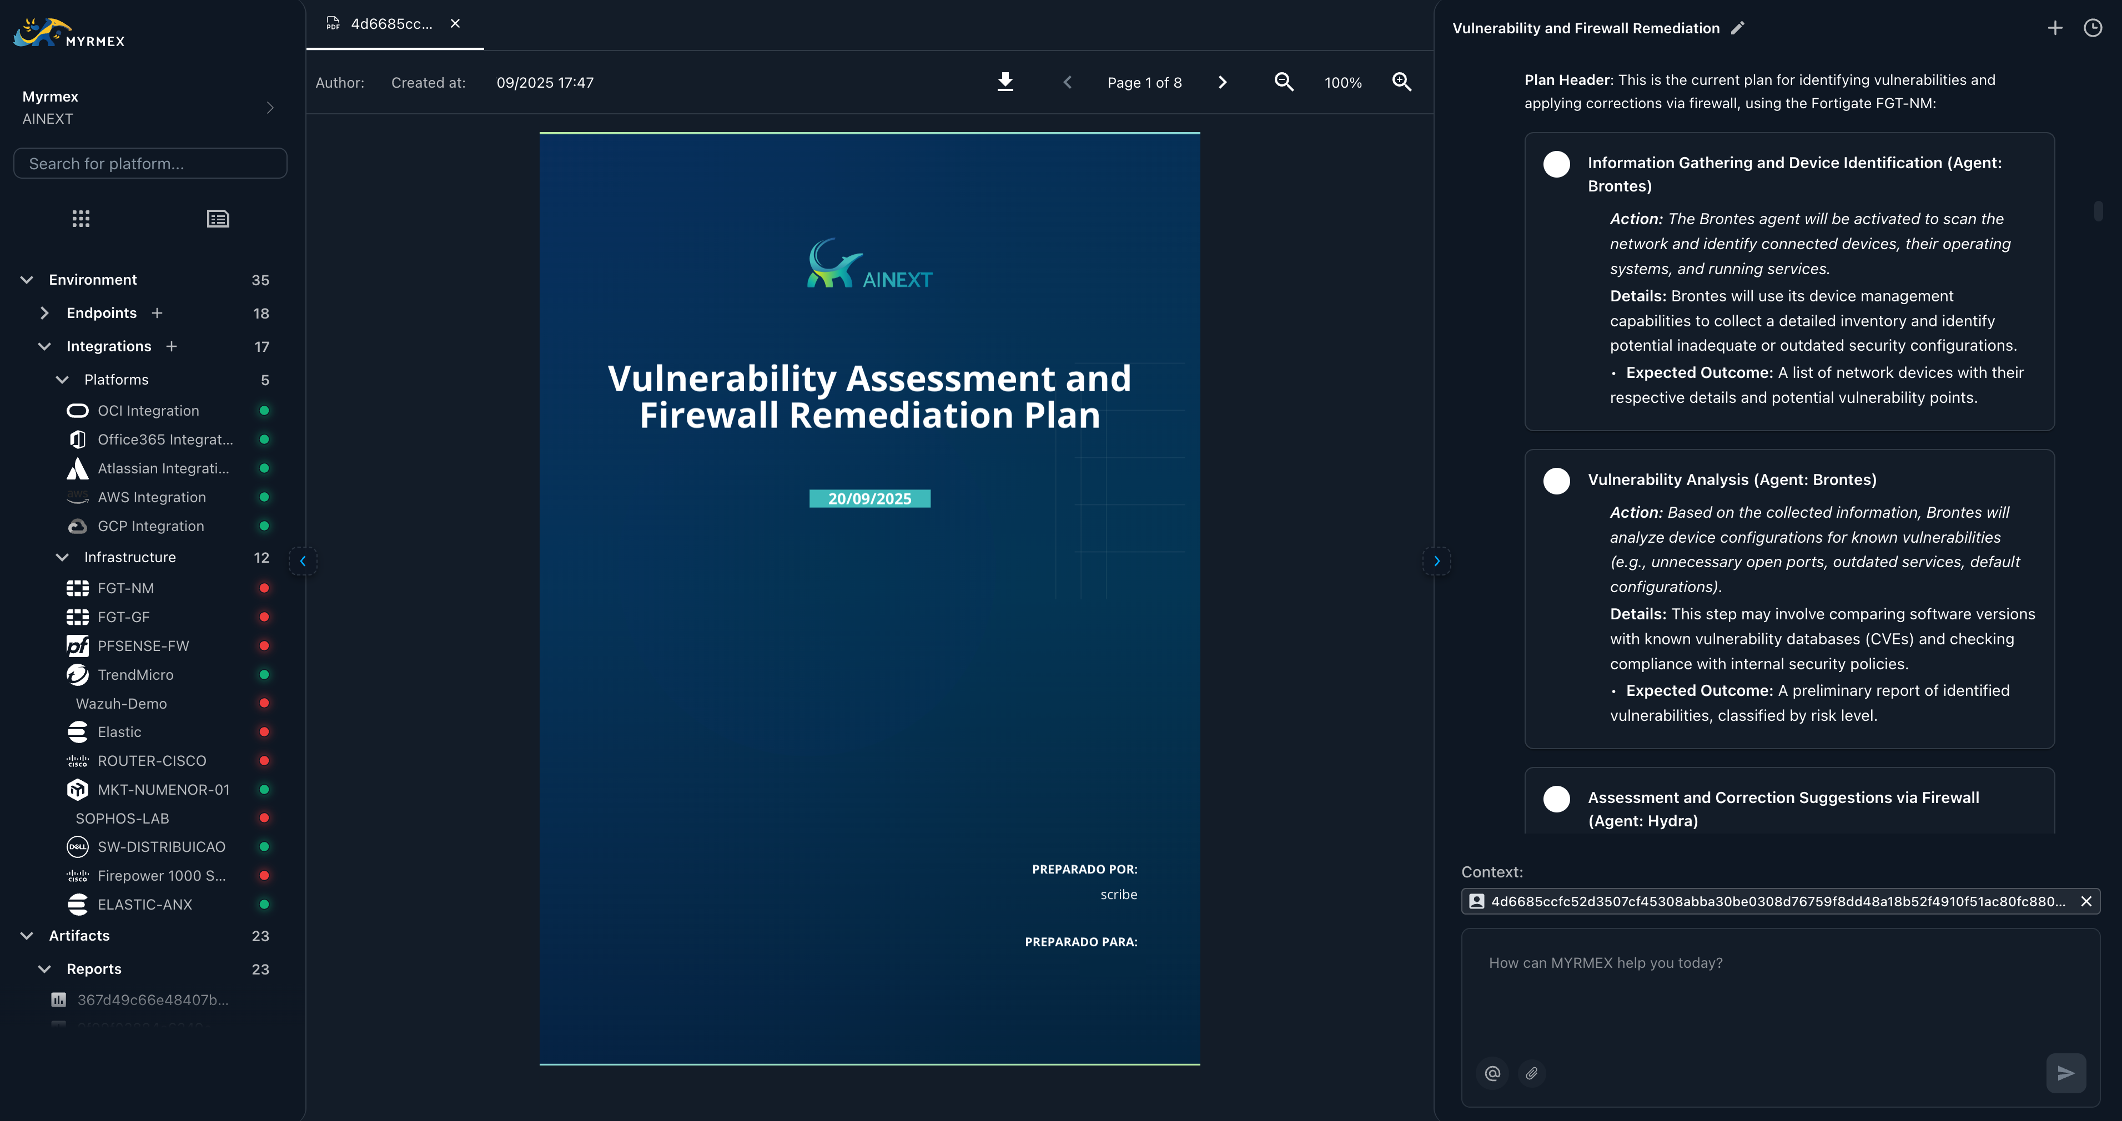
Task: Zoom out the PDF view
Action: point(1284,82)
